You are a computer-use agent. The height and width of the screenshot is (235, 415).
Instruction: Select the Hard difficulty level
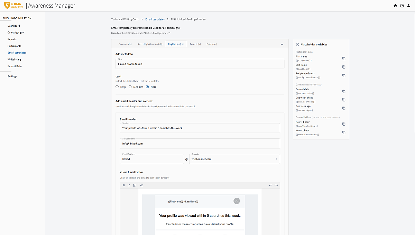(147, 87)
